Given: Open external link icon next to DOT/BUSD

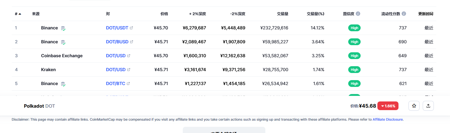Looking at the screenshot, I should click(131, 42).
